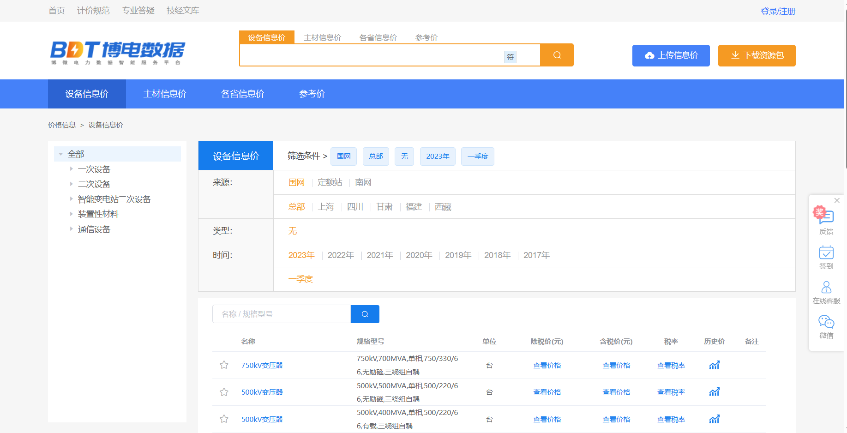Click the 国网 filter condition tag
Viewport: 847px width, 433px height.
(344, 156)
